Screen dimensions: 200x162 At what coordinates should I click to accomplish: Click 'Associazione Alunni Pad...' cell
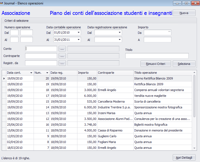click(115, 119)
